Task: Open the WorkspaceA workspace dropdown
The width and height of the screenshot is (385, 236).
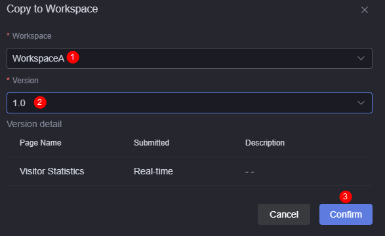Action: pyautogui.click(x=190, y=58)
